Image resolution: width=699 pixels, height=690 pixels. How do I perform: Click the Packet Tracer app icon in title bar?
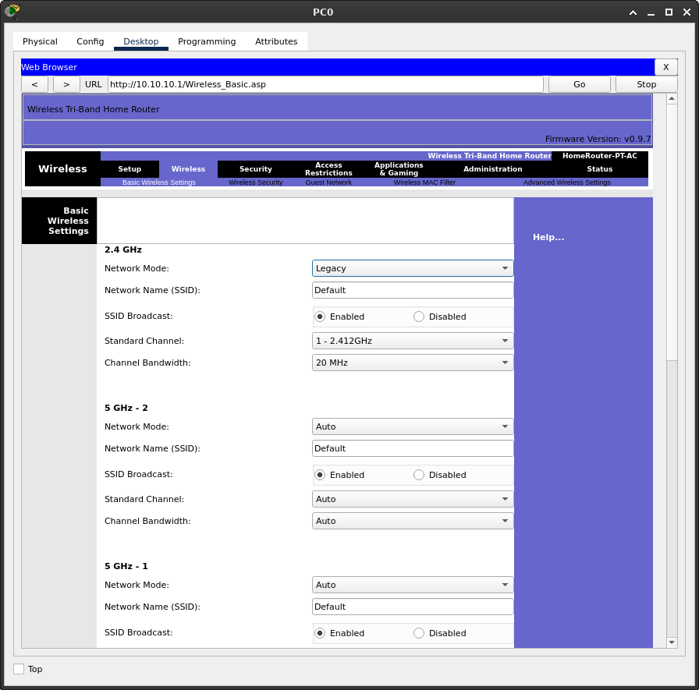(x=12, y=12)
